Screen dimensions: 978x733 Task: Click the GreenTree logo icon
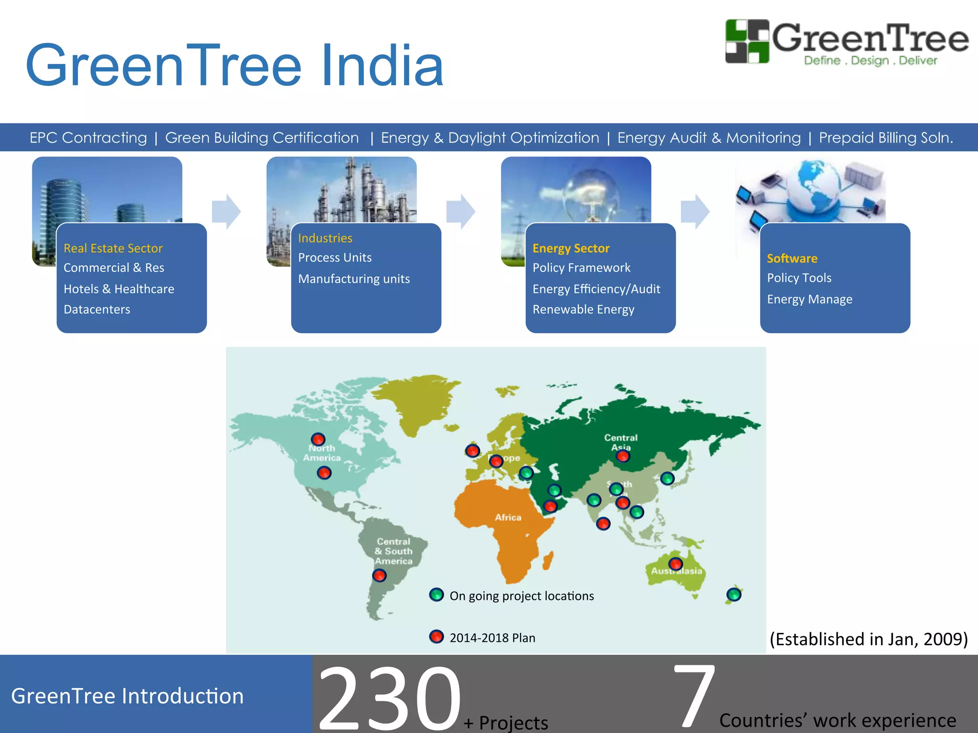coord(747,42)
